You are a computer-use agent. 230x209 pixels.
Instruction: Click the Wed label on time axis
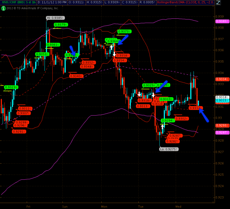(x=179, y=206)
